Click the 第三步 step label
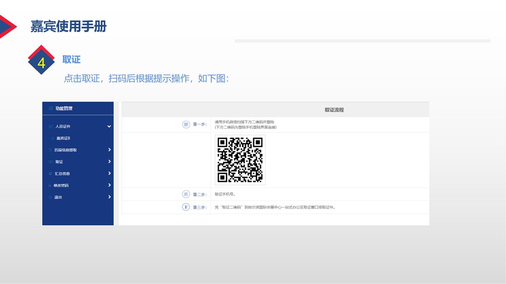Screen dimensions: 506x284 pyautogui.click(x=200, y=207)
